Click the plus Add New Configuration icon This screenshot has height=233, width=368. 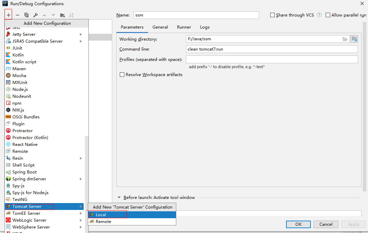coord(9,15)
